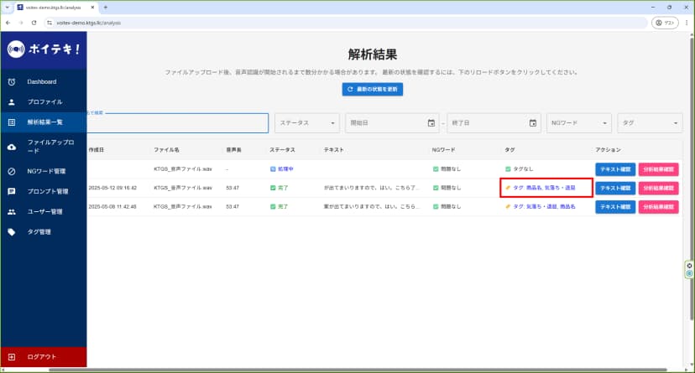Click the NGワード管理 prohibition icon

pos(12,171)
